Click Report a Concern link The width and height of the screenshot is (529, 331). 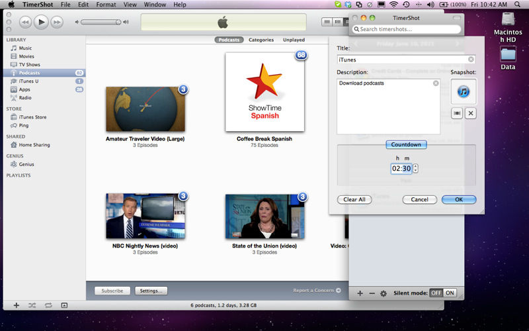coord(317,290)
